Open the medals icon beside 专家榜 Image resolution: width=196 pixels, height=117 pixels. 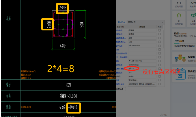pyautogui.click(x=180, y=58)
